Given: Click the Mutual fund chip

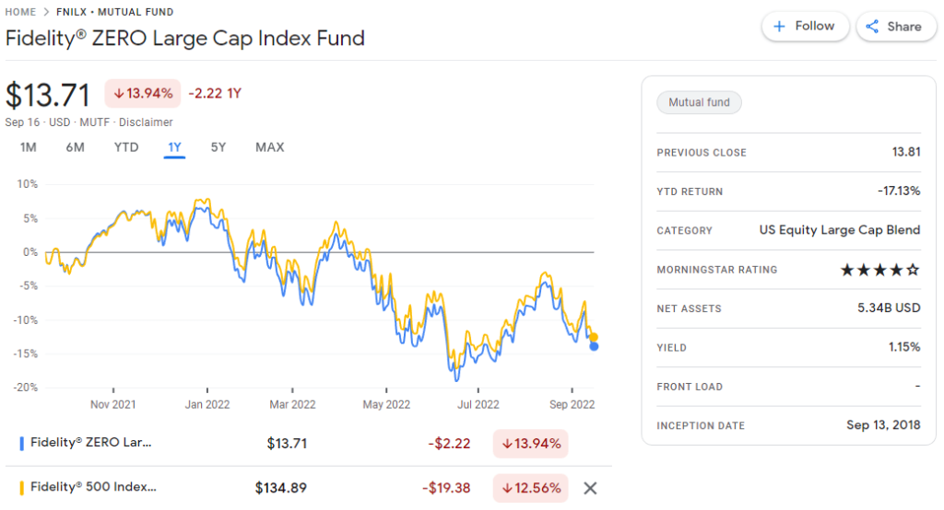Looking at the screenshot, I should tap(699, 102).
